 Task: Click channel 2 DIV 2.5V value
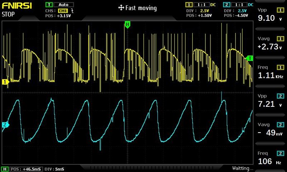242,11
